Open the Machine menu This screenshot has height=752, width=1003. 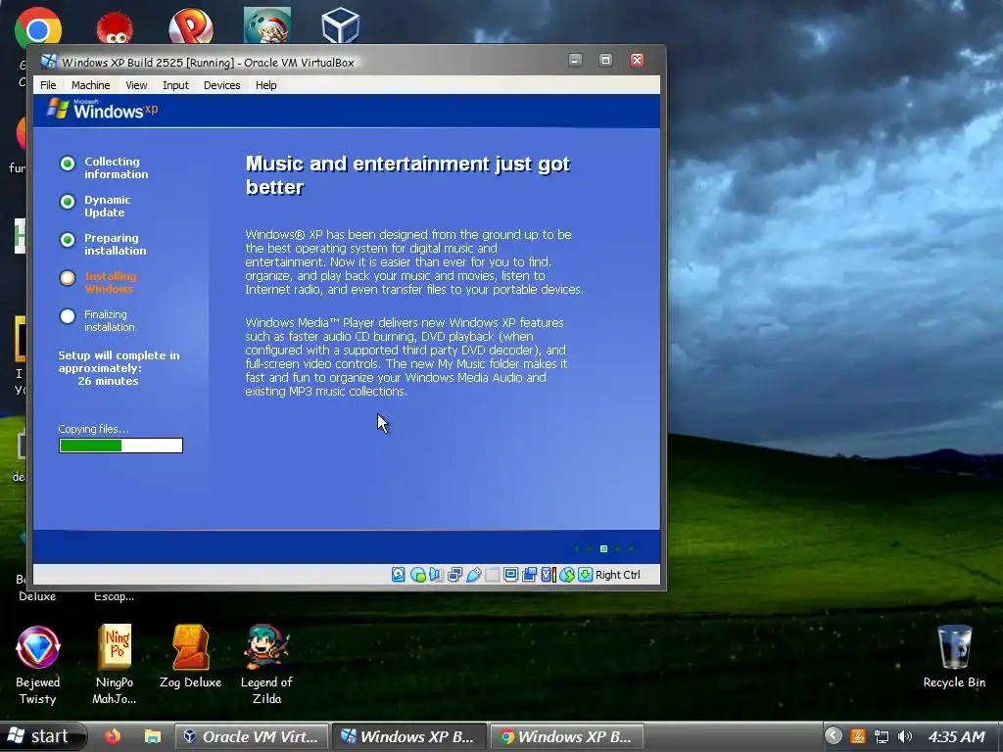tap(91, 85)
